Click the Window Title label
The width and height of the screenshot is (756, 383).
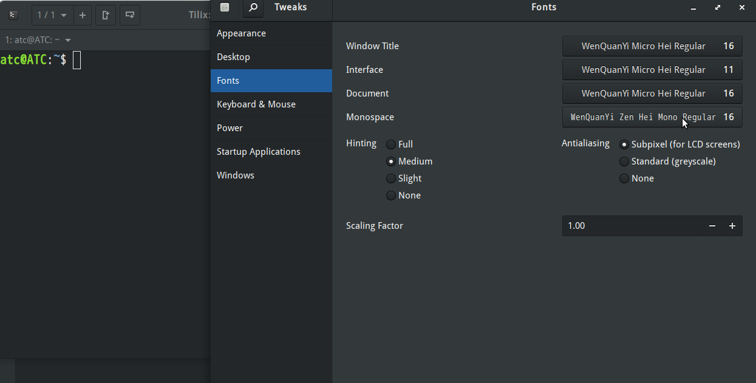372,46
